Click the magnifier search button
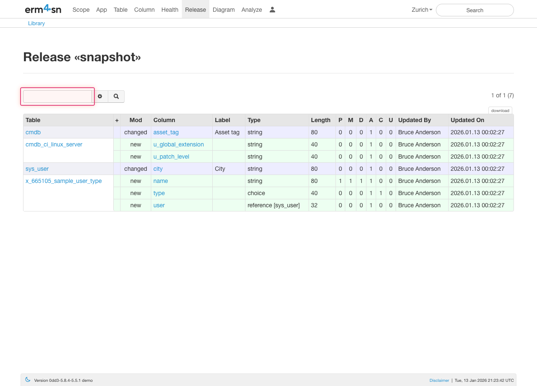The width and height of the screenshot is (537, 386). [x=116, y=96]
